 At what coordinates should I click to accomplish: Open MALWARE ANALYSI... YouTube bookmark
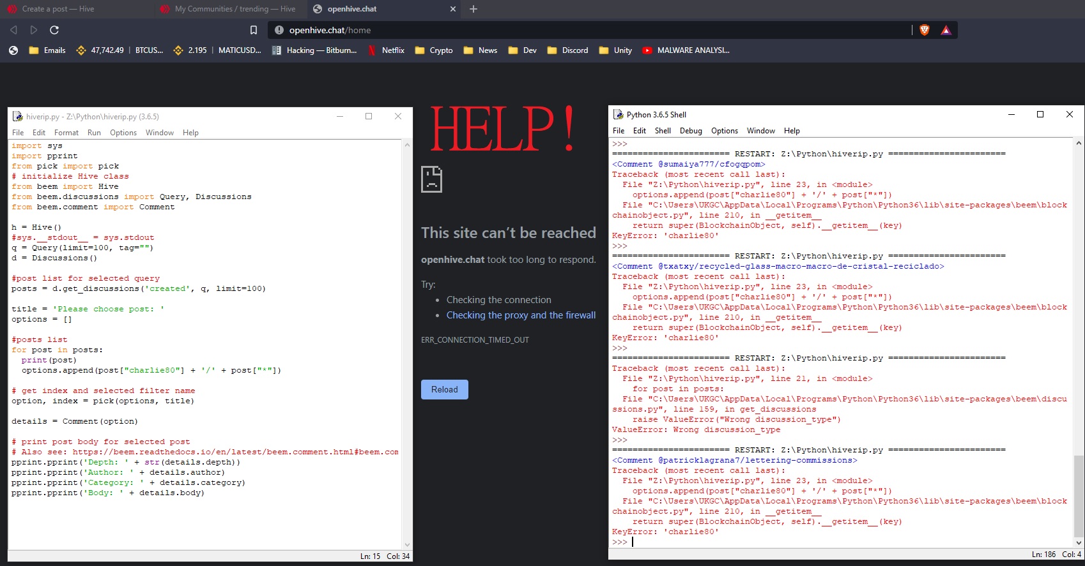click(x=686, y=50)
